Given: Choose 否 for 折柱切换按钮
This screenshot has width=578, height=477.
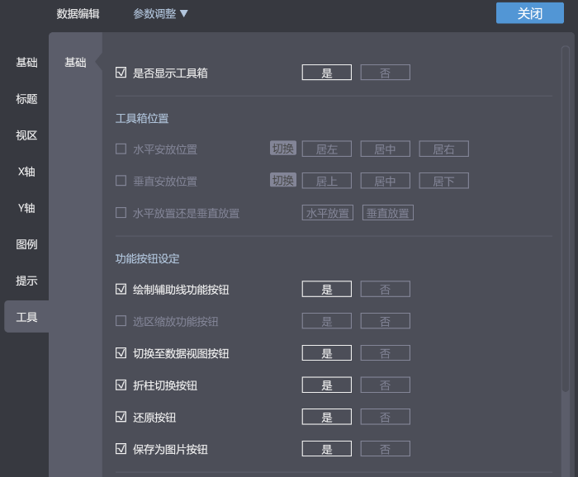Looking at the screenshot, I should pos(386,385).
